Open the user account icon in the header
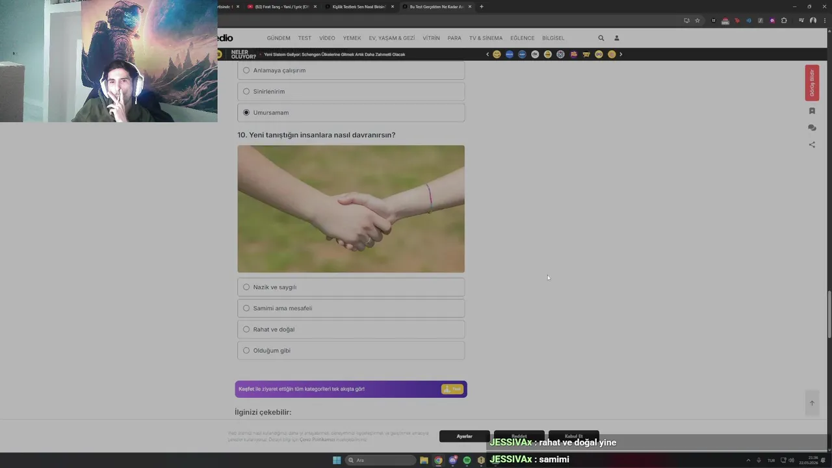The height and width of the screenshot is (468, 832). click(x=617, y=38)
